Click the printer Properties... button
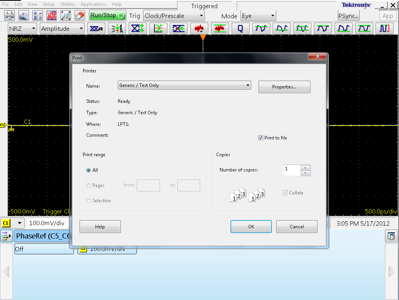Viewport: 399px width, 300px height. click(x=284, y=87)
